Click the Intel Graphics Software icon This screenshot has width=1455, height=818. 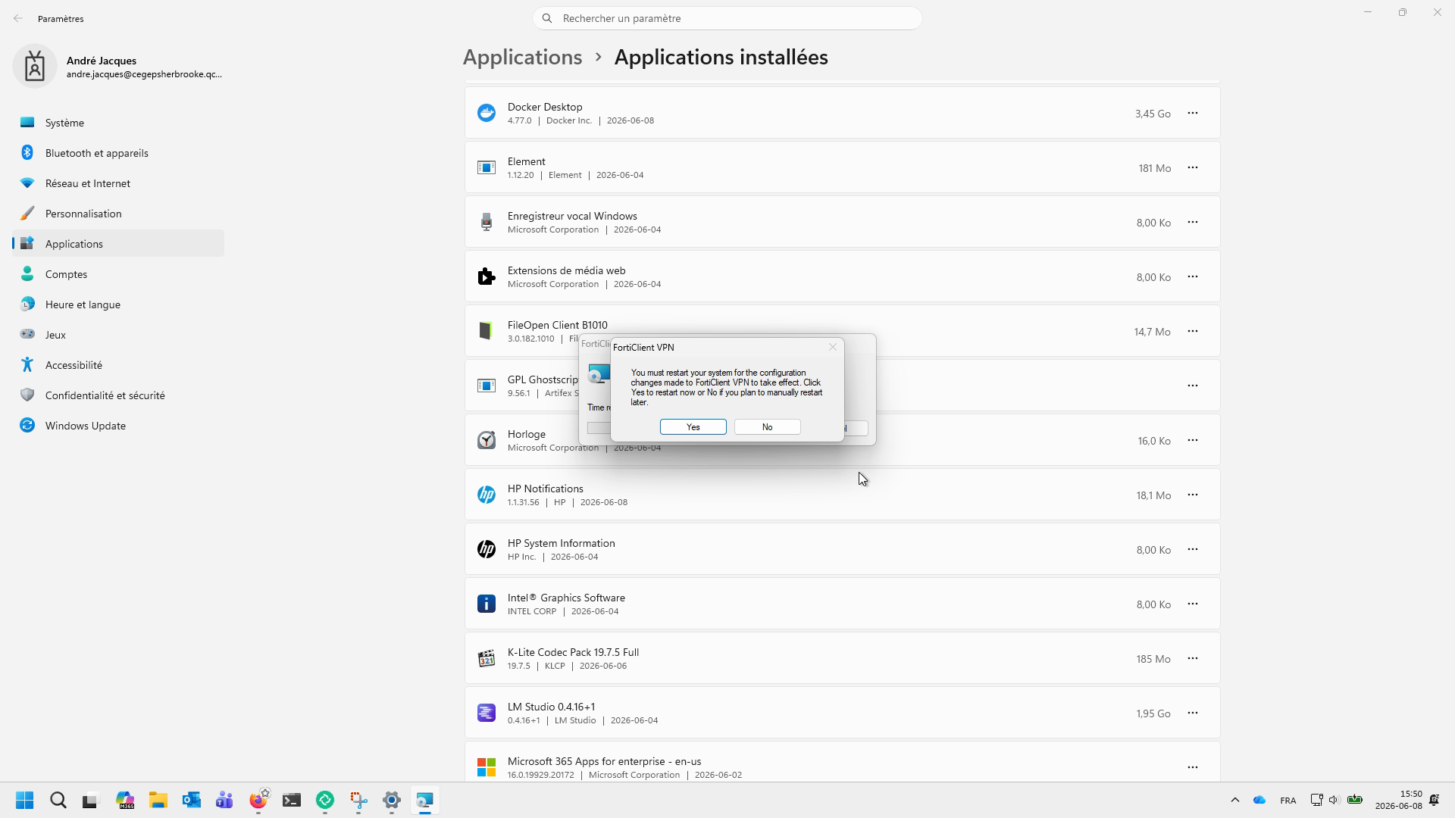click(487, 604)
